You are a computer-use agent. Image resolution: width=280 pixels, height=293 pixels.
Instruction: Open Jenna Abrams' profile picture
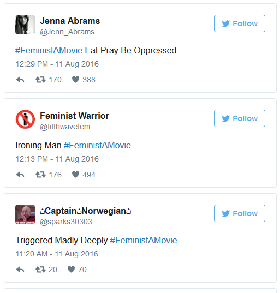[x=25, y=25]
